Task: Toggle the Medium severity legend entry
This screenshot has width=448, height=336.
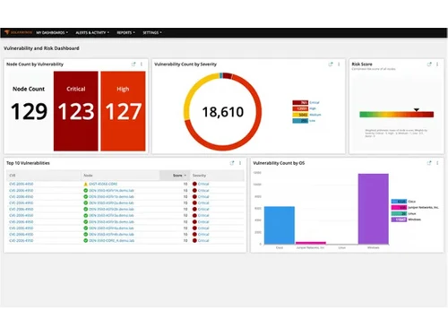Action: pyautogui.click(x=306, y=115)
